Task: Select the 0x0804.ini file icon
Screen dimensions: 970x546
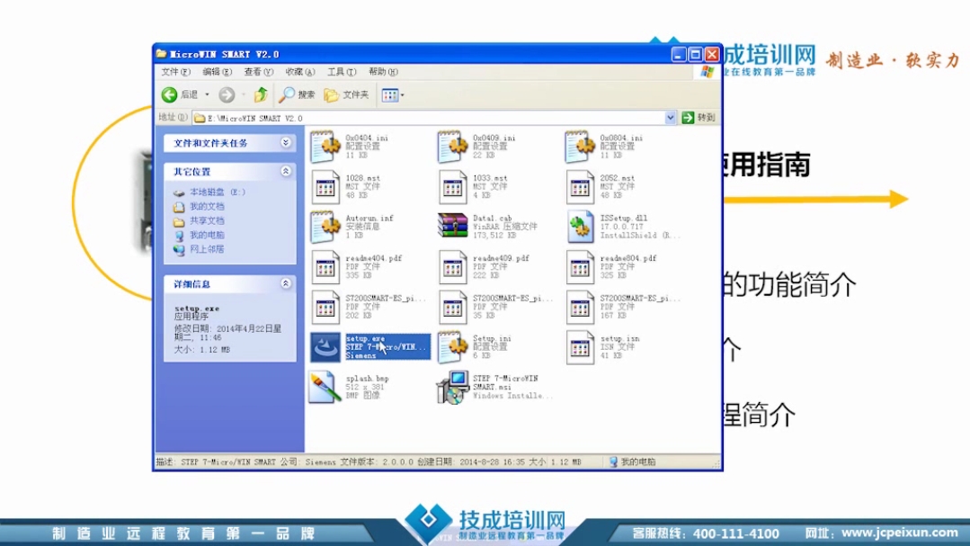Action: tap(580, 147)
